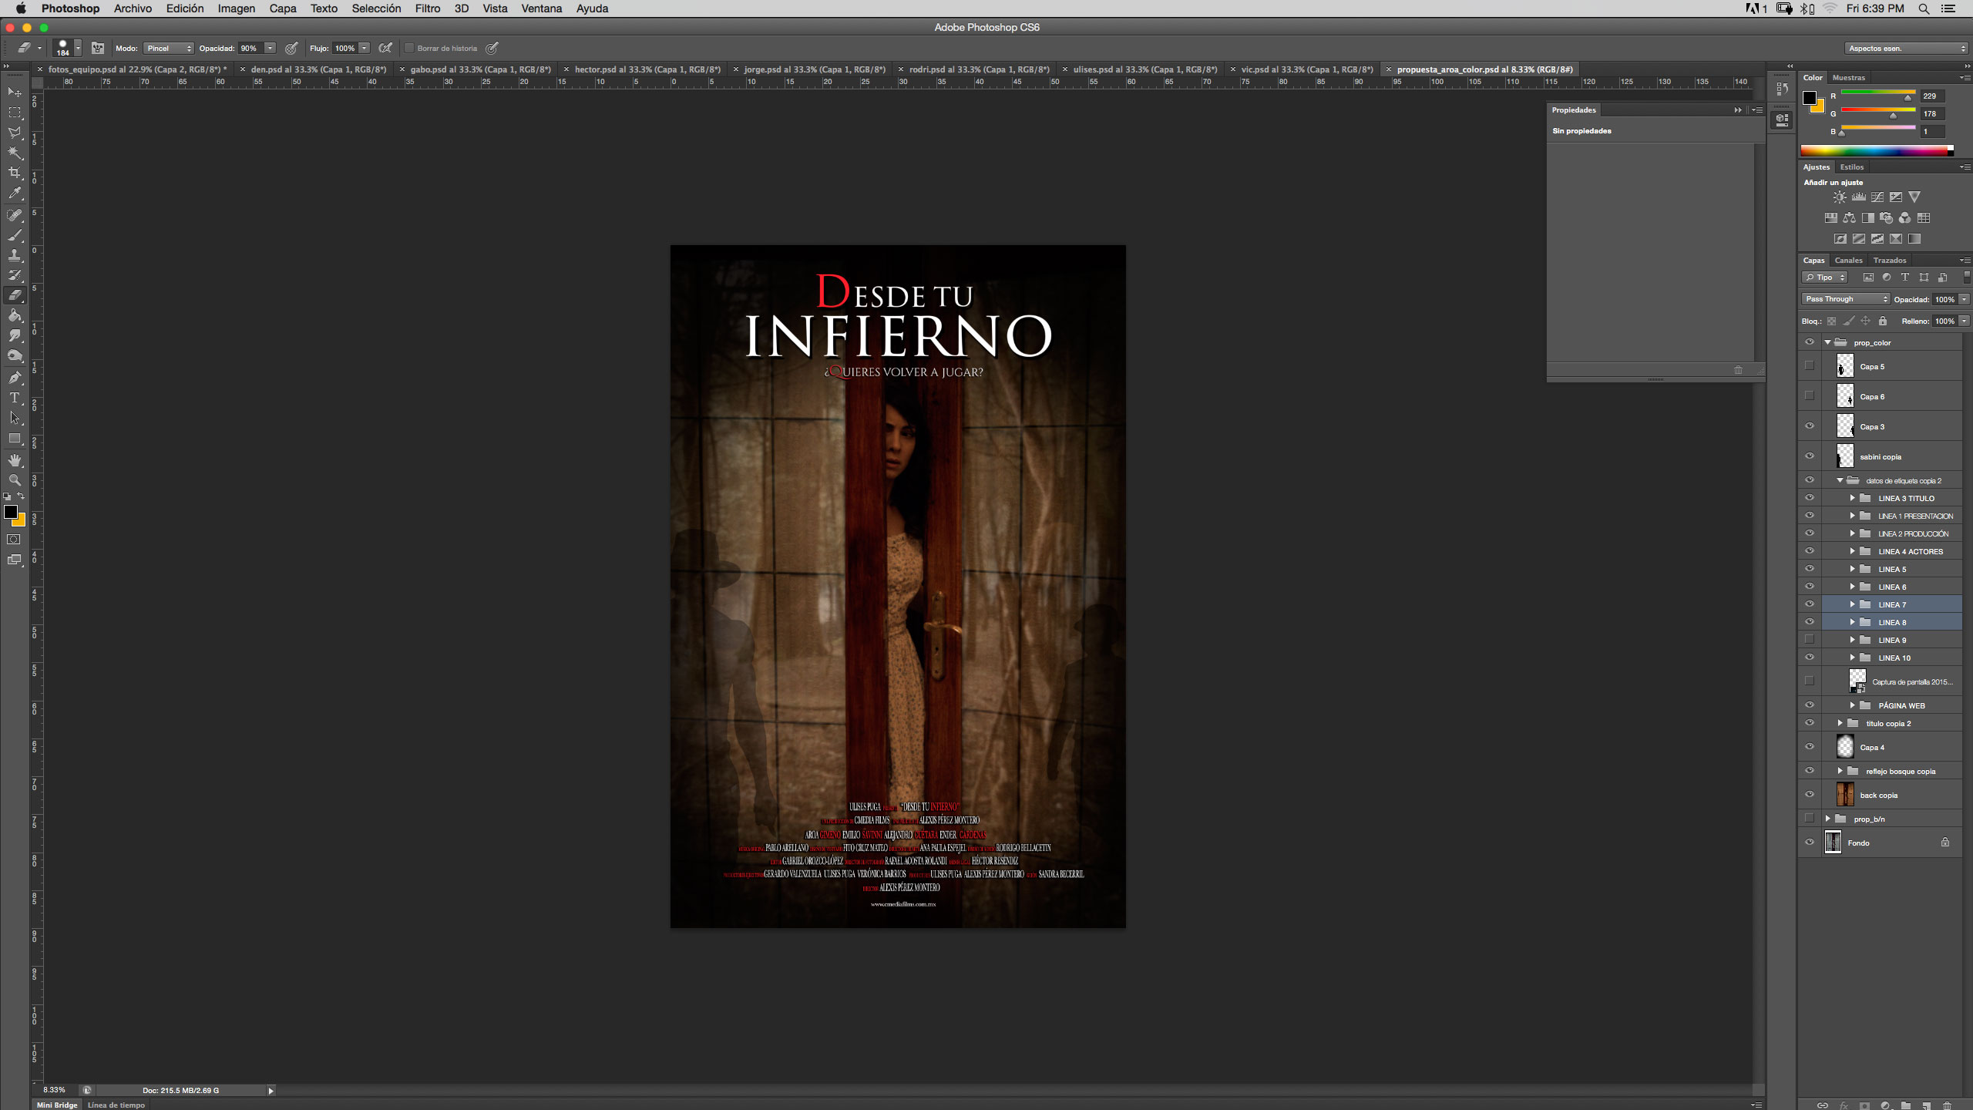
Task: Click the layer Opacidad value field
Action: pyautogui.click(x=1944, y=300)
